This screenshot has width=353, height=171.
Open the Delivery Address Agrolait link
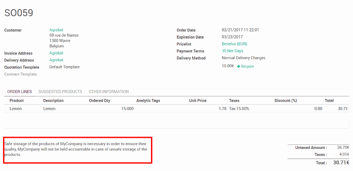tap(56, 60)
